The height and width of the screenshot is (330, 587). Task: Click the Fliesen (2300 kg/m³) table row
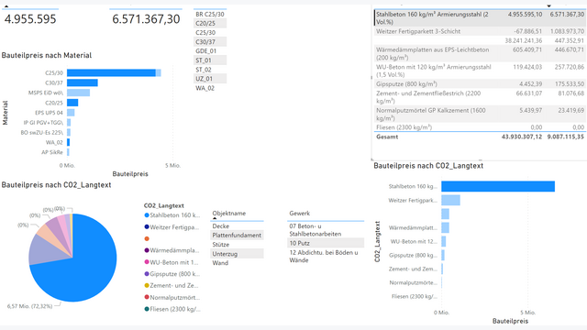pos(480,127)
